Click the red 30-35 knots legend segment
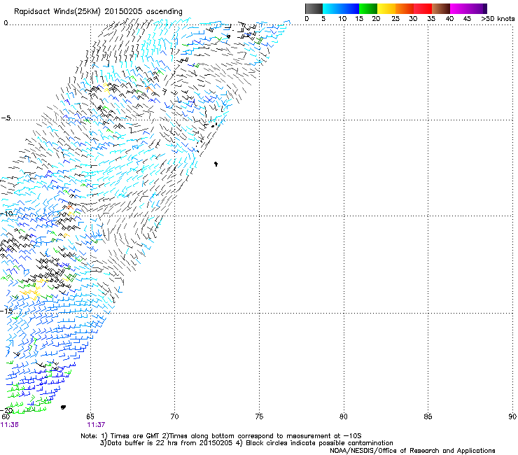 tap(423, 8)
